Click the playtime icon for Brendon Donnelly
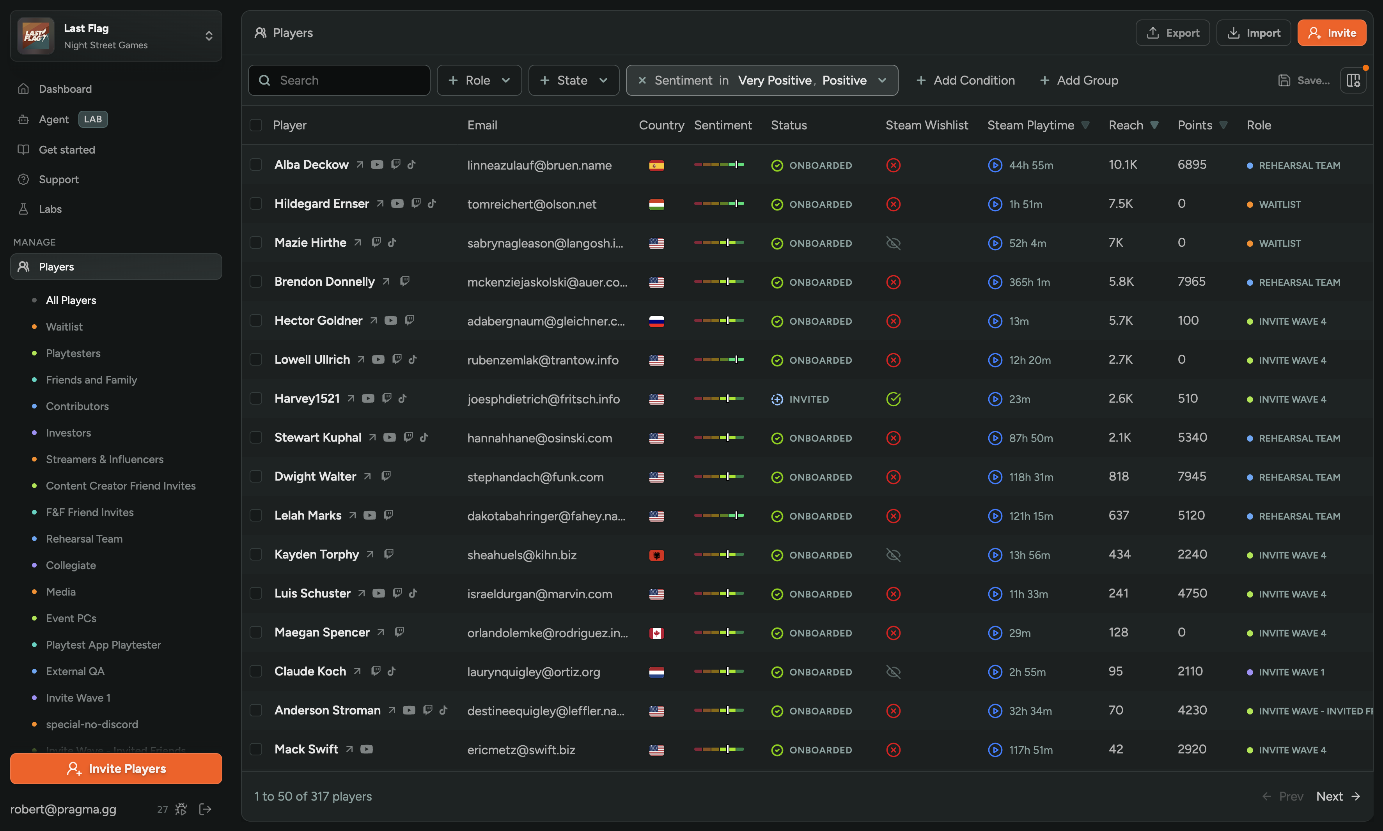The image size is (1383, 831). 995,282
